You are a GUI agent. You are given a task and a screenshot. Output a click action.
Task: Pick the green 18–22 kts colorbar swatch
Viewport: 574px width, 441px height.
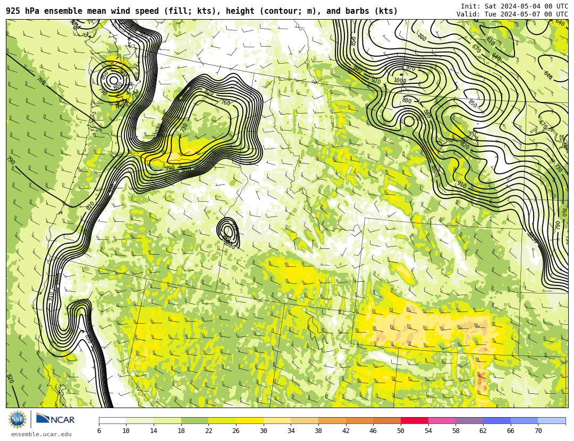(x=195, y=420)
